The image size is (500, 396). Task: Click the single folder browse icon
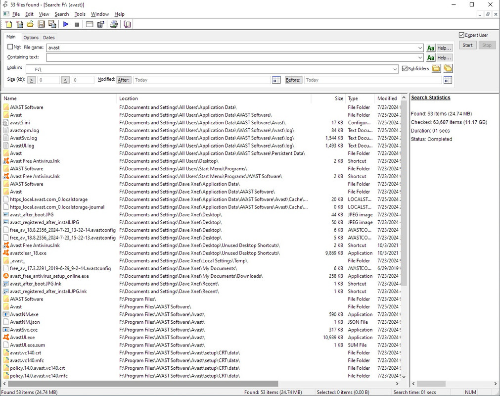[x=436, y=68]
